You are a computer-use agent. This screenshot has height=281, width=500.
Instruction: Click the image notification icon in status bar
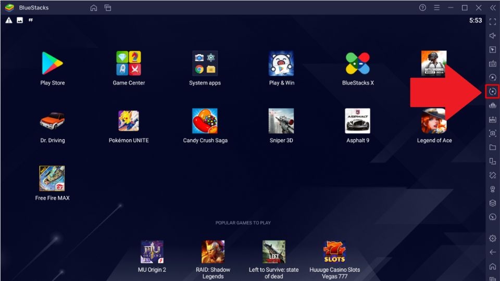(20, 20)
